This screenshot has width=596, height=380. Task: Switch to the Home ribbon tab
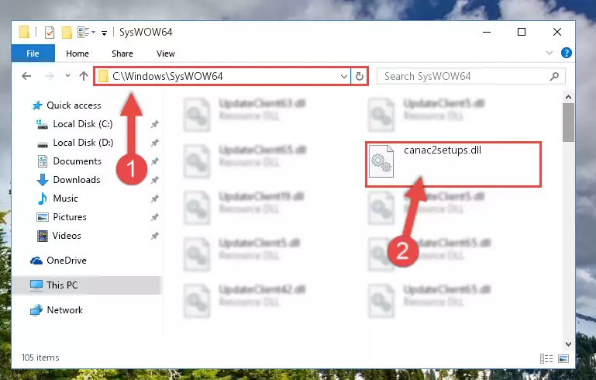(78, 54)
